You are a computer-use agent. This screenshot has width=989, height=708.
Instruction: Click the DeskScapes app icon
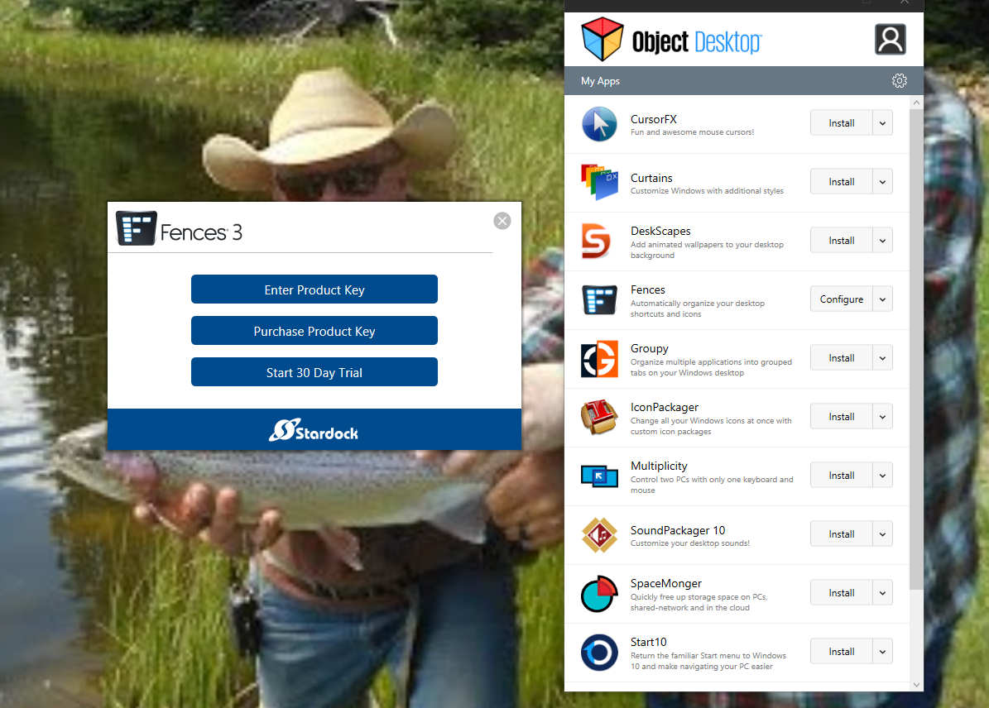click(597, 241)
